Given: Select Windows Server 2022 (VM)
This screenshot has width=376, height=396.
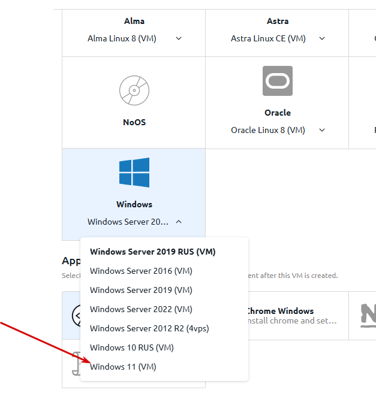Looking at the screenshot, I should [x=141, y=309].
